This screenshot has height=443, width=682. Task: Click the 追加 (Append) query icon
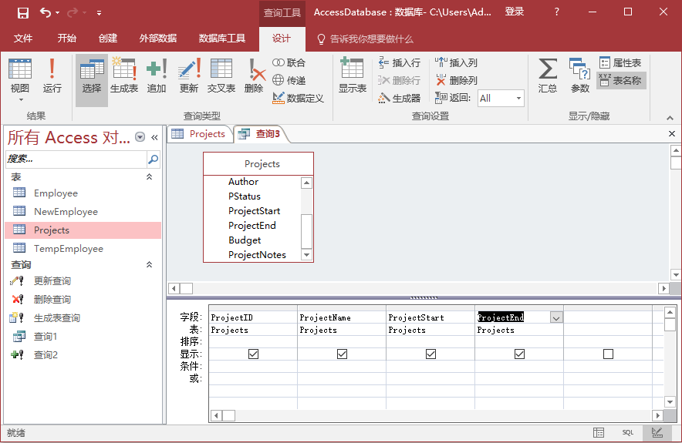coord(157,76)
